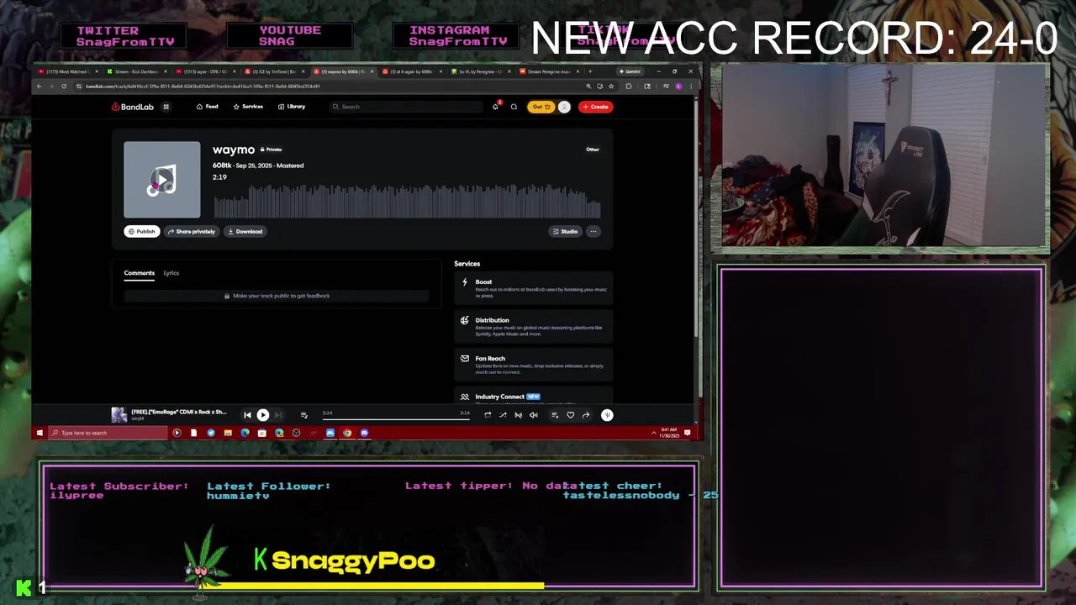Click the Gemini button in browser

point(630,71)
